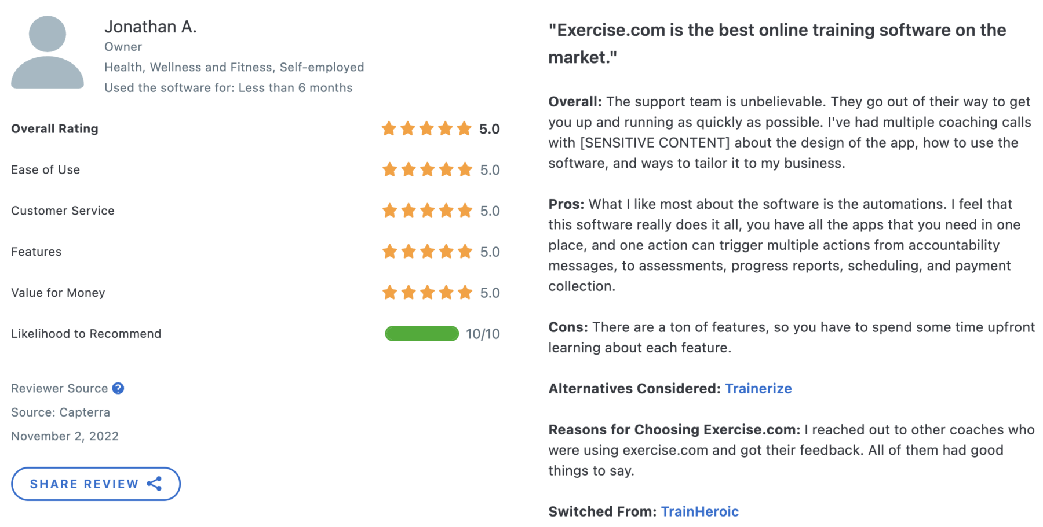Click the Source: Capterra label
This screenshot has height=527, width=1043.
pos(60,412)
